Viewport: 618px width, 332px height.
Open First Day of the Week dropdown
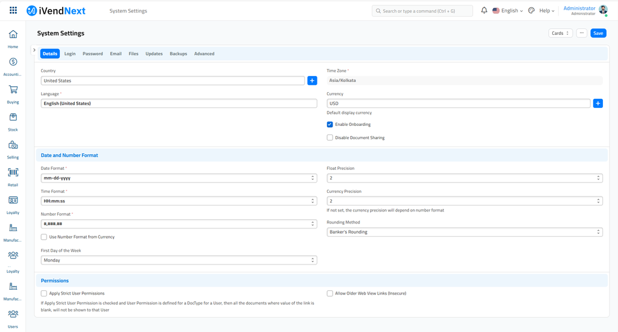coord(179,260)
